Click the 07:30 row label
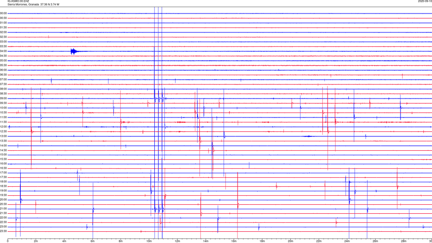 pos(4,84)
